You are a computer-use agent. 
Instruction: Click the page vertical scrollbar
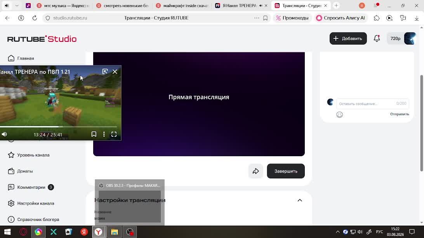[422, 123]
